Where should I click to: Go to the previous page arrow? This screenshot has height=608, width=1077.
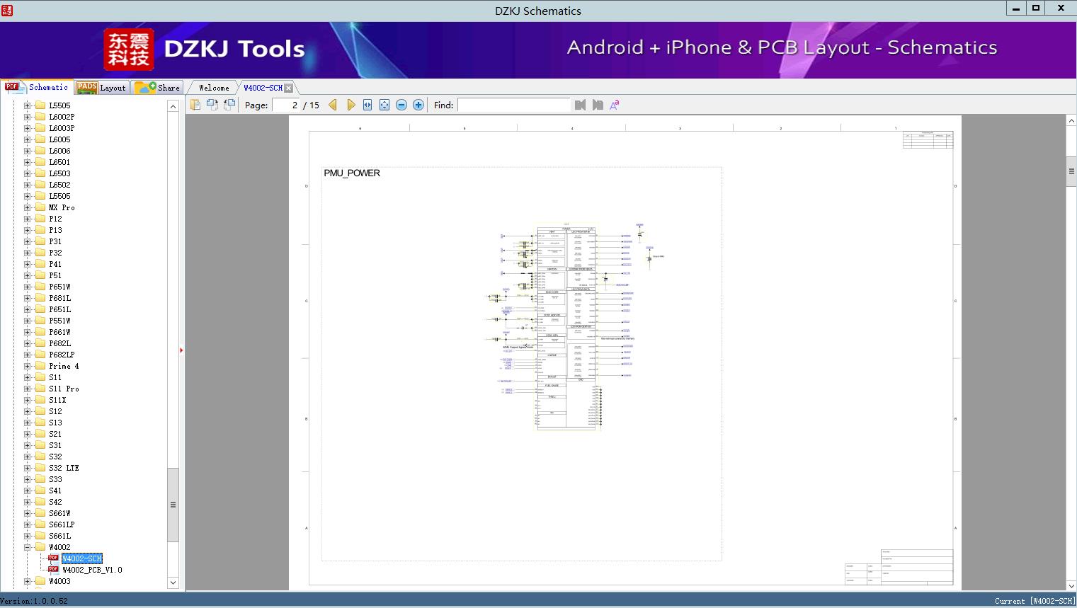pos(333,105)
